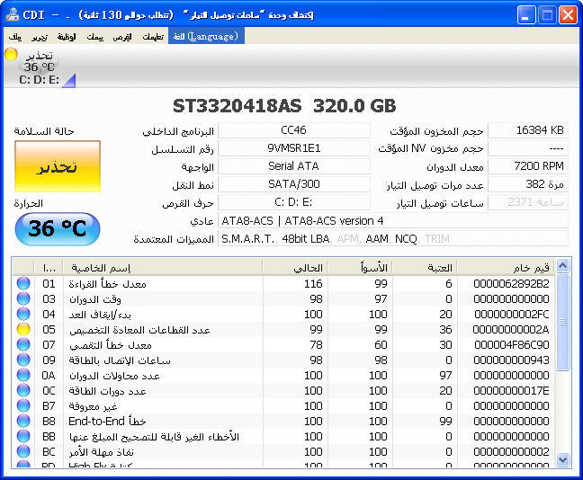
Task: Select the عدد القطاعات المعادة التخصيص attribute row
Action: click(x=283, y=329)
